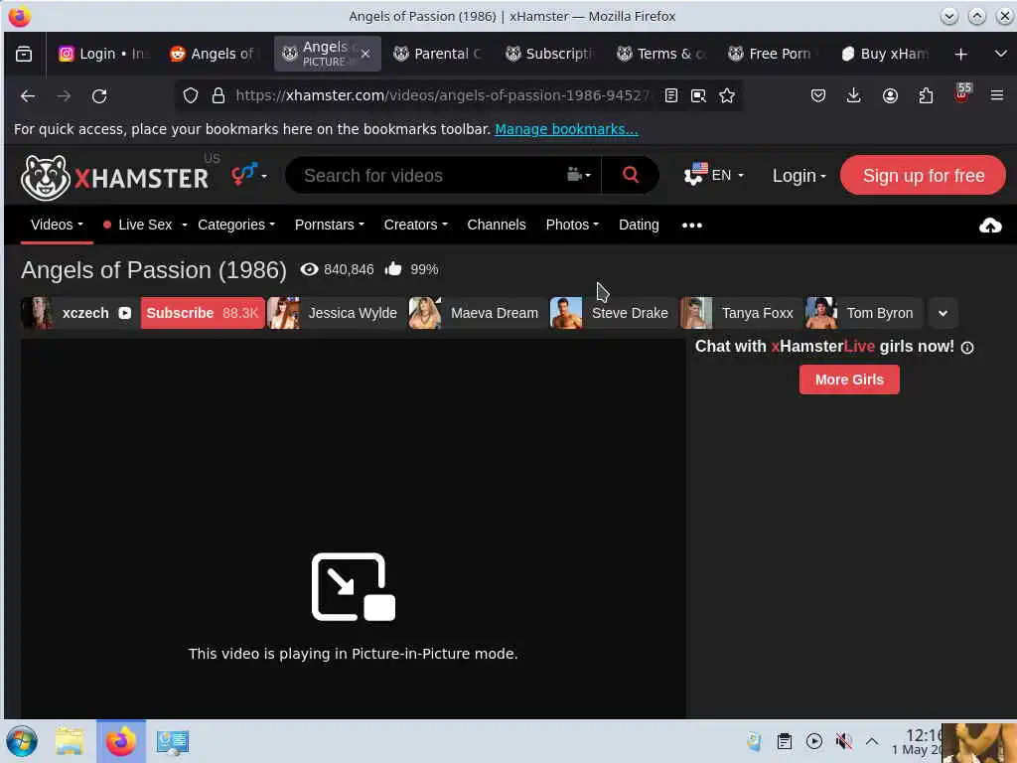Viewport: 1017px width, 763px height.
Task: Show site security lock information
Action: pyautogui.click(x=218, y=95)
